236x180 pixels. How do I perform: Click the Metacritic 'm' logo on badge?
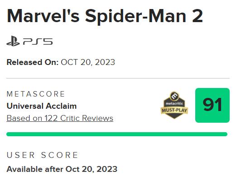click(174, 96)
